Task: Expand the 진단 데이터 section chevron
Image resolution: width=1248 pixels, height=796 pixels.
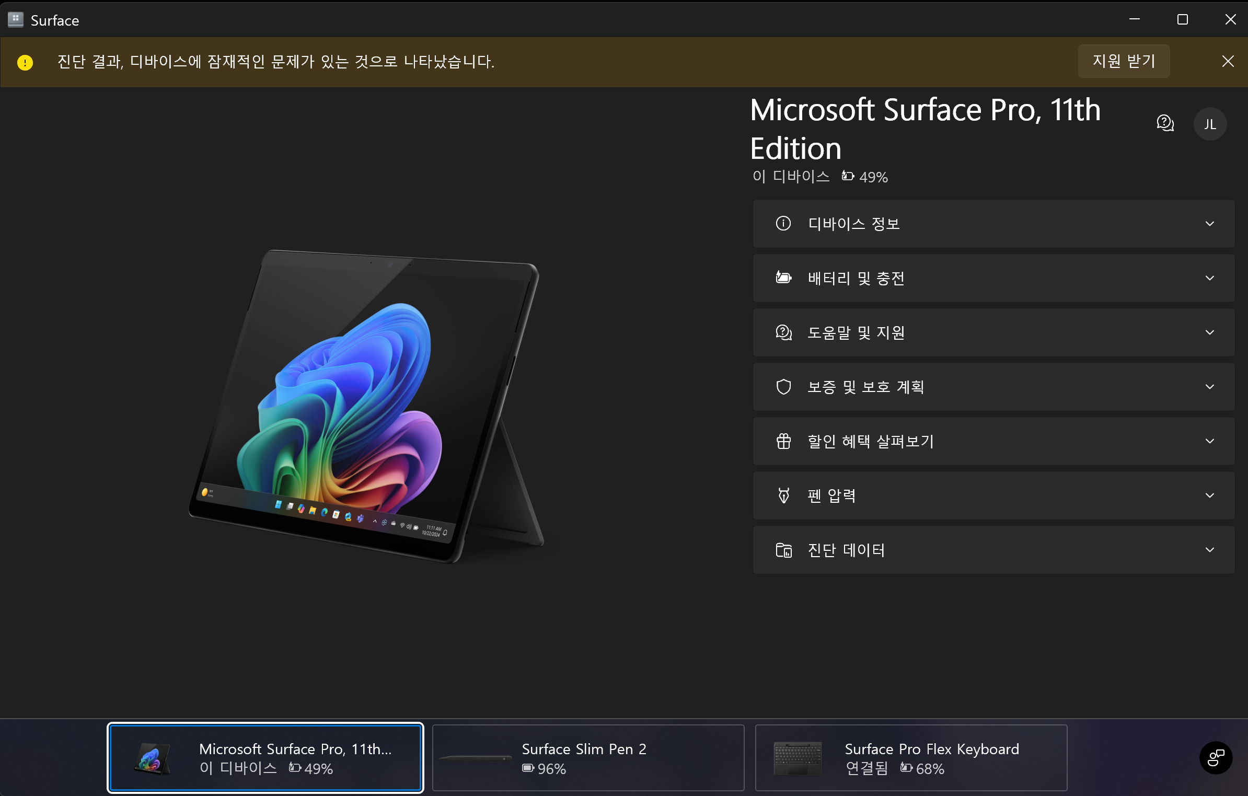Action: pyautogui.click(x=1210, y=550)
